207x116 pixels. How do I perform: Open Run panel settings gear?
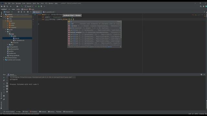201,74
